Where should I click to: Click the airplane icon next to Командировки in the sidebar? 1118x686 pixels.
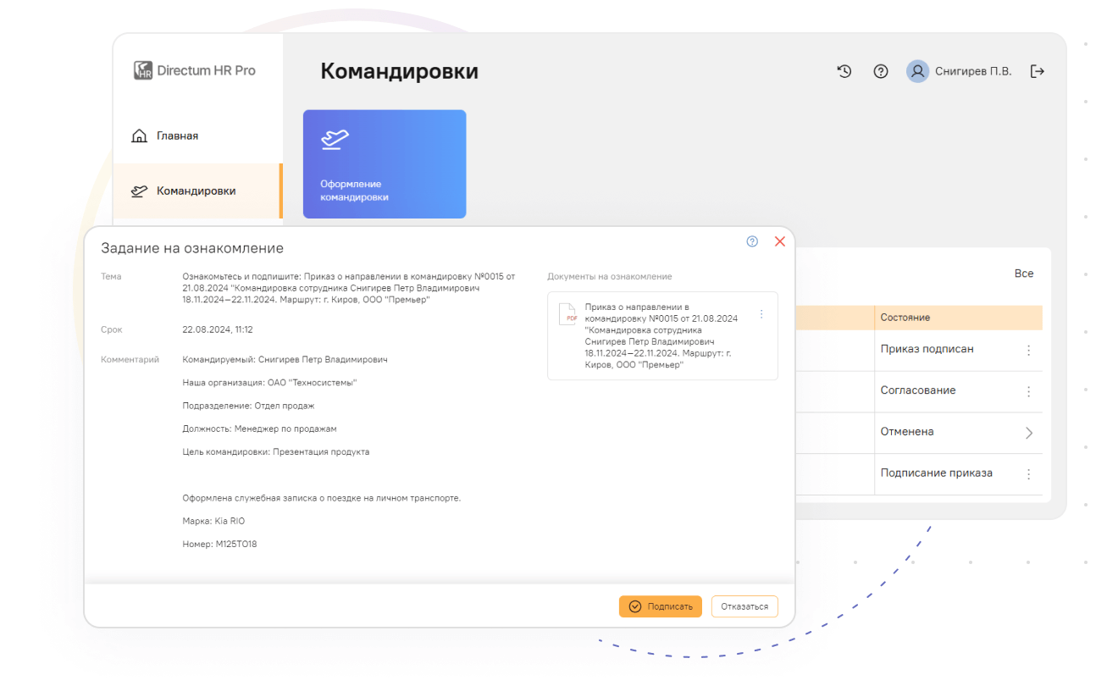(140, 191)
